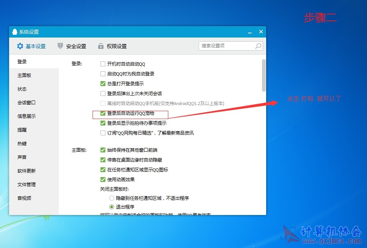Disable 停靠在桌面边缘时自动隐藏
This screenshot has width=367, height=248.
tap(103, 160)
